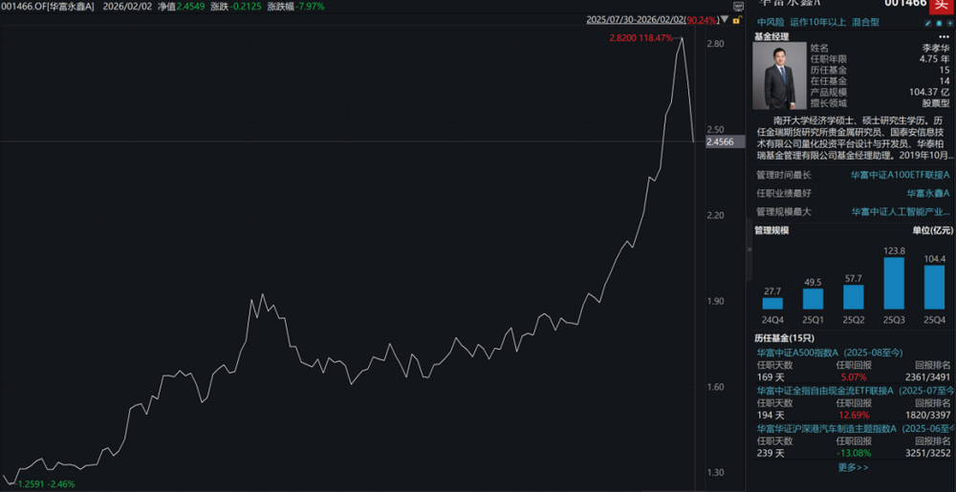Image resolution: width=956 pixels, height=492 pixels.
Task: Open 华富永鑫A best performance link
Action: 927,193
